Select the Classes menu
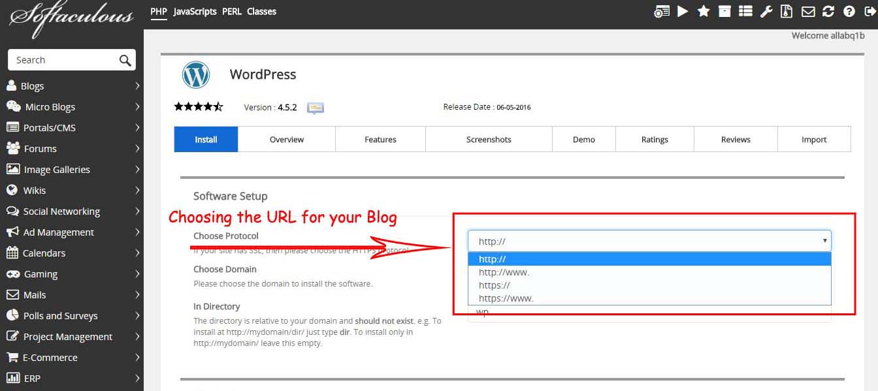 pyautogui.click(x=261, y=11)
